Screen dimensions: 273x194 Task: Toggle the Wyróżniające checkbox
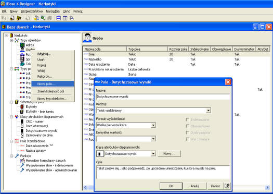coord(188,139)
